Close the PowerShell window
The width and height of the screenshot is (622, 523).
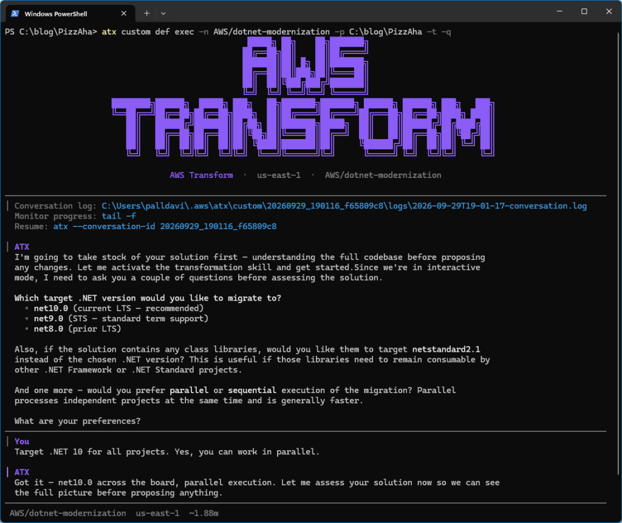(x=609, y=12)
